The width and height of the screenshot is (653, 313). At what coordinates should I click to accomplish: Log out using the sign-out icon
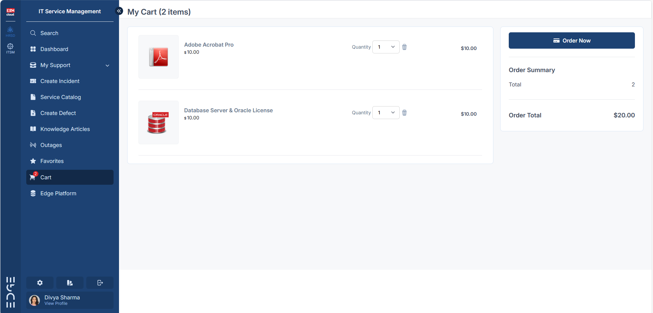click(x=100, y=283)
